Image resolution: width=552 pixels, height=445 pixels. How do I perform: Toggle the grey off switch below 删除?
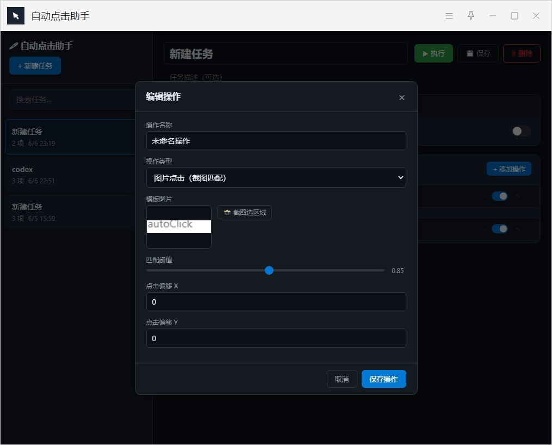[x=522, y=131]
